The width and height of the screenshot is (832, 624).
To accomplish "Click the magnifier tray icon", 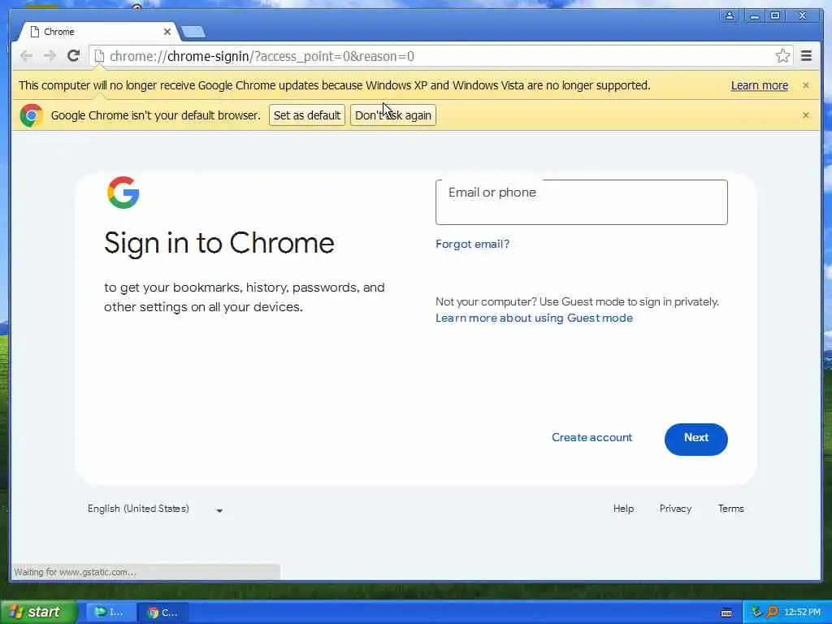I will 772,612.
